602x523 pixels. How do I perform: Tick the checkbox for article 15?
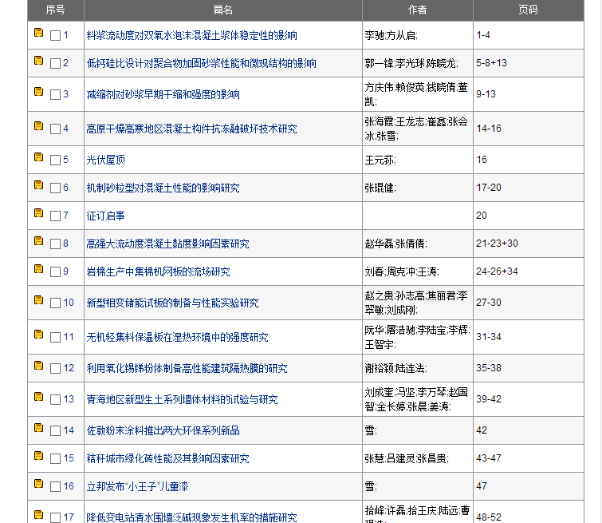[55, 459]
